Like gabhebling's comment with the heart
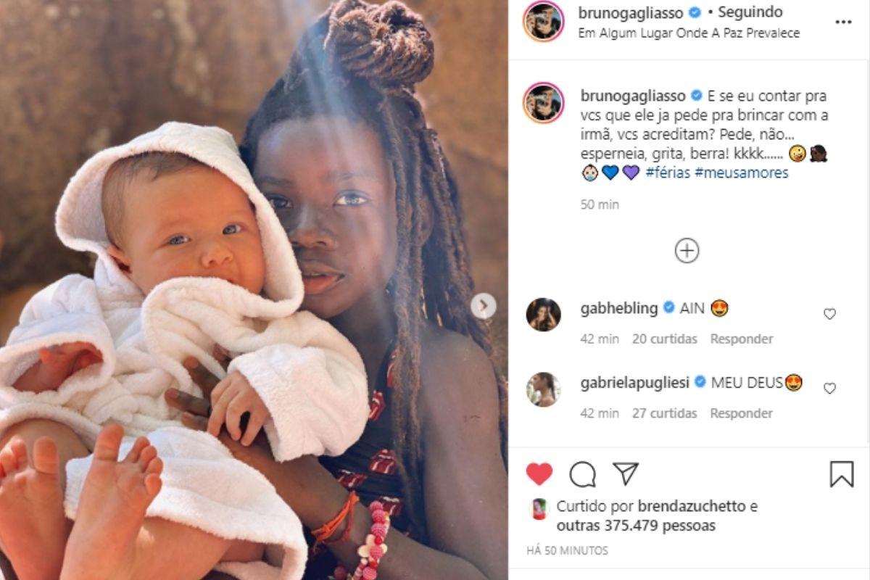870x580 pixels. [x=829, y=314]
